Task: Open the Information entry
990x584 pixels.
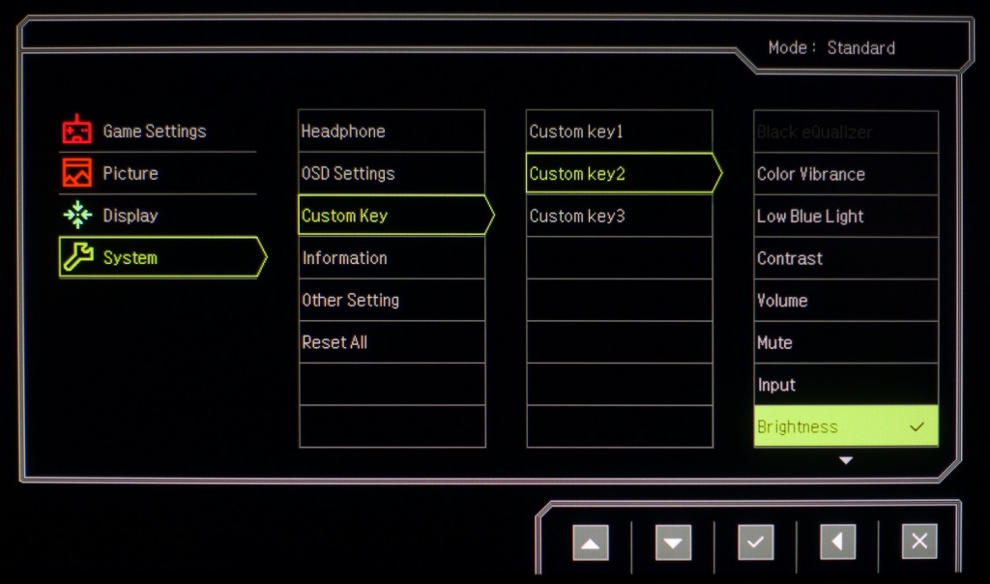Action: coord(392,258)
